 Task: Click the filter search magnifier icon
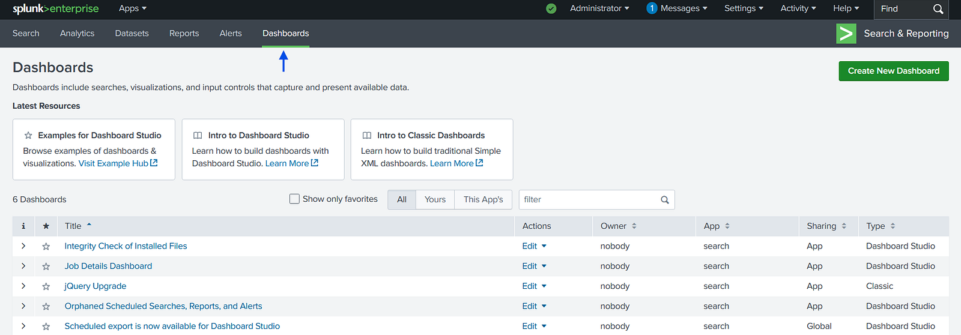[665, 200]
